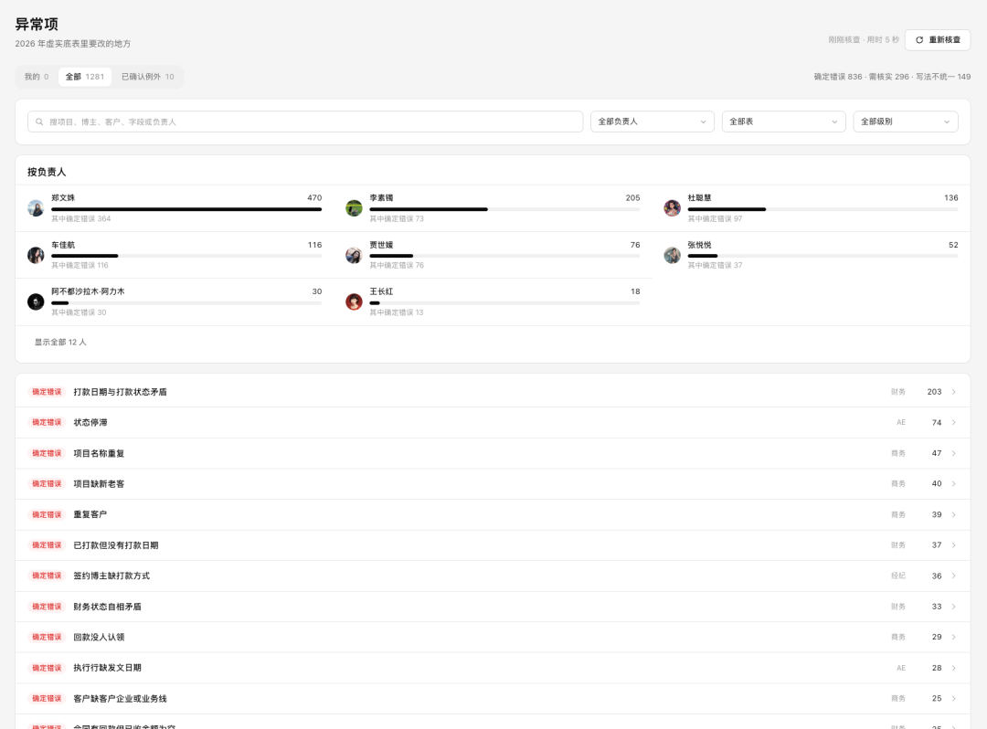Click the 确定错误 836 summary text
This screenshot has width=987, height=729.
pyautogui.click(x=838, y=77)
